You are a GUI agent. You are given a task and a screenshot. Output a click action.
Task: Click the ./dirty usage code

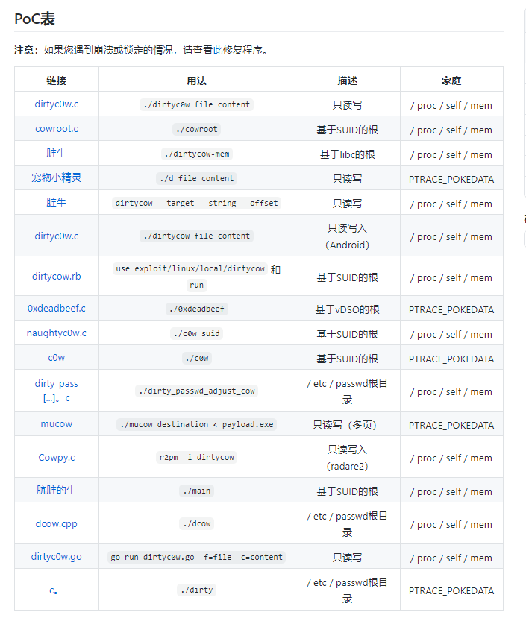[197, 590]
